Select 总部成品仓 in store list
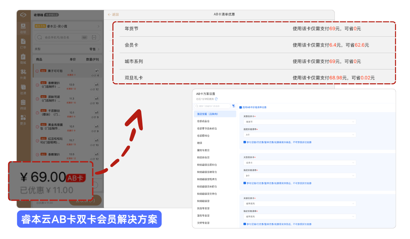 click(203, 121)
